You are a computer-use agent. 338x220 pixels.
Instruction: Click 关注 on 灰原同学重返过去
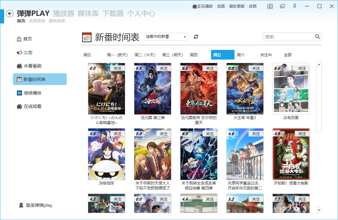point(256,134)
